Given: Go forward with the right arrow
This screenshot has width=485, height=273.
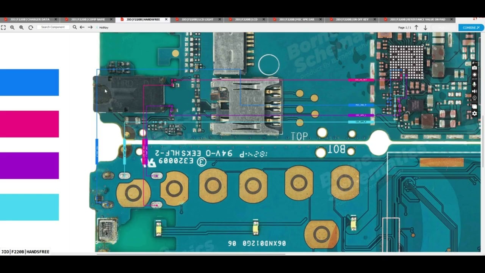Looking at the screenshot, I should (x=90, y=27).
